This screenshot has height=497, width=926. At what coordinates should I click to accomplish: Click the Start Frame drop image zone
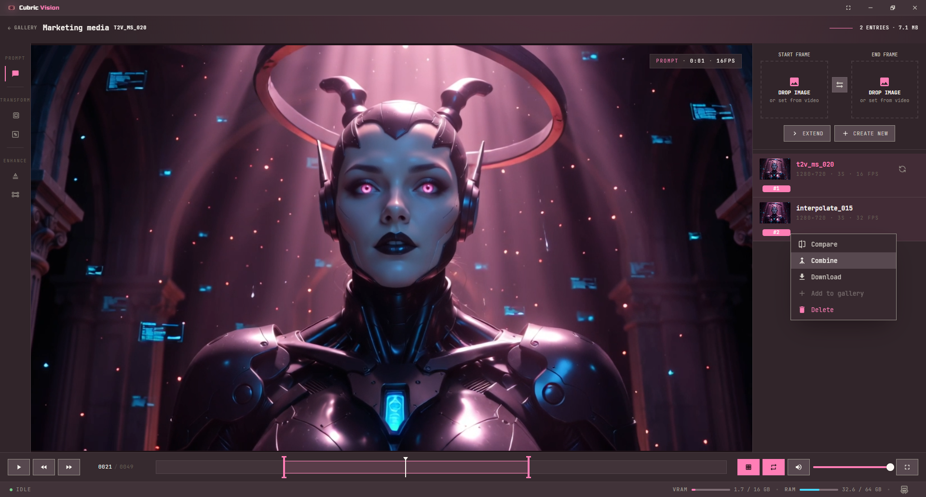tap(794, 90)
